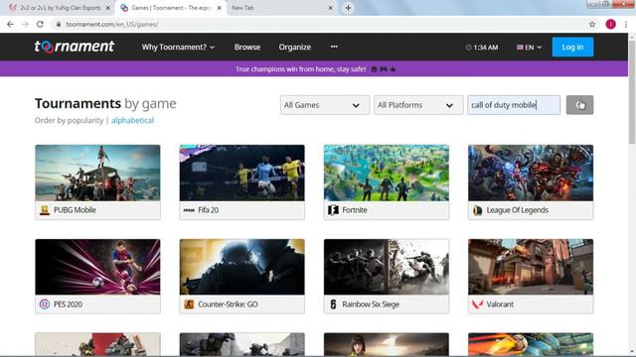This screenshot has height=357, width=636.
Task: Close the New Tab browser tab
Action: [330, 8]
